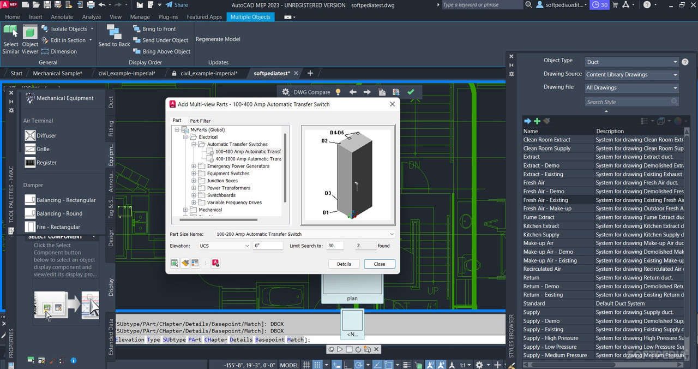698x369 pixels.
Task: Click Regenerate Model
Action: [x=218, y=39]
